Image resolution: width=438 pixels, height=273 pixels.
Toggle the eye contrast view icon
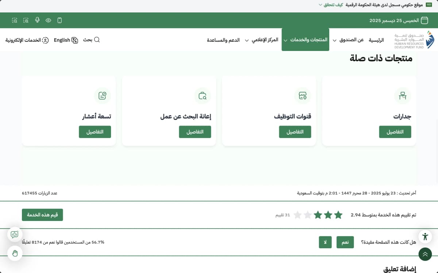[x=48, y=20]
